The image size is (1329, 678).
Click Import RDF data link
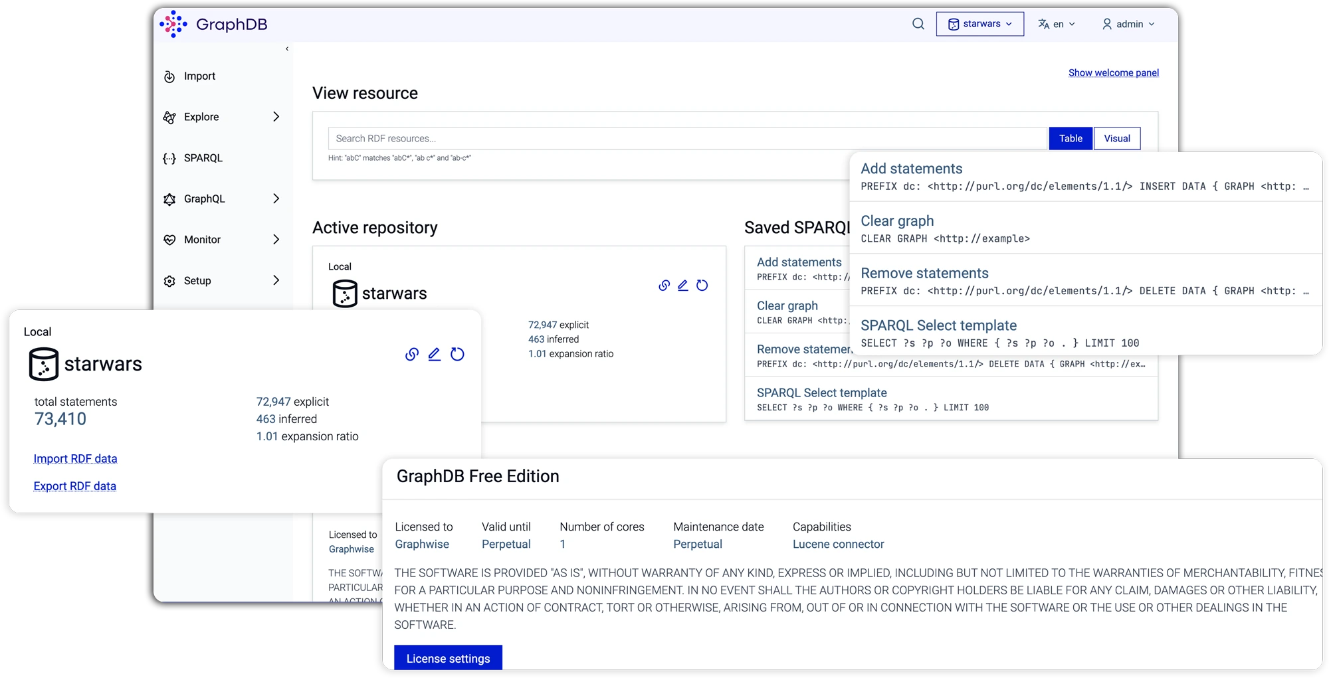pyautogui.click(x=75, y=459)
